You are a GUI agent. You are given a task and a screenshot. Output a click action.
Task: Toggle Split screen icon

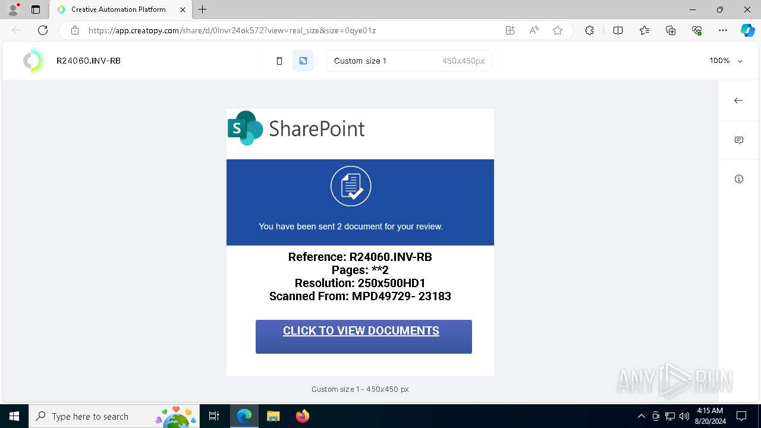point(618,30)
